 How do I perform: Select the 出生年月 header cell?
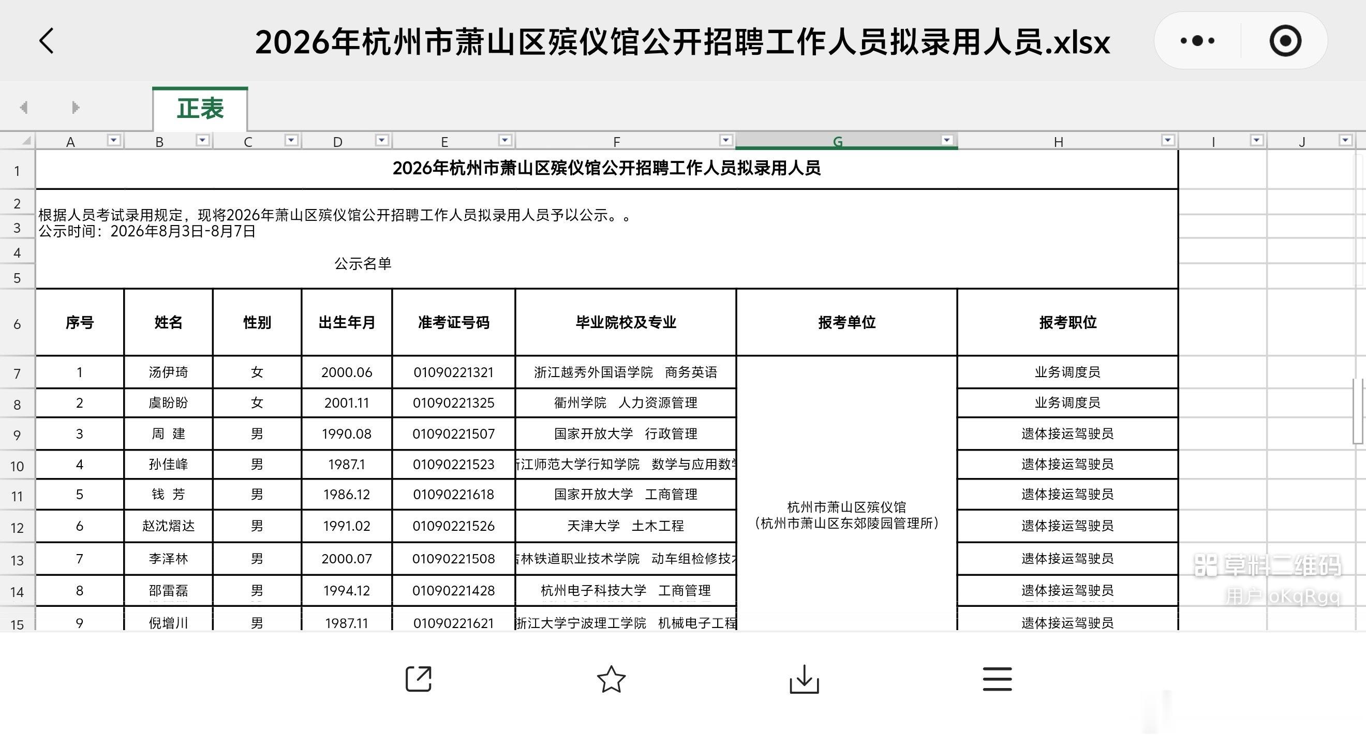pos(347,322)
